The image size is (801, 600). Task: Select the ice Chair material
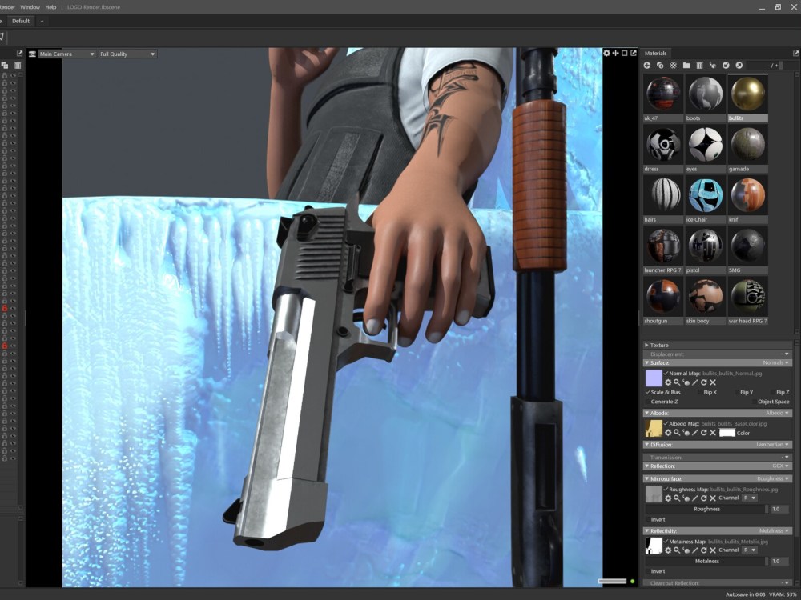[x=706, y=199]
